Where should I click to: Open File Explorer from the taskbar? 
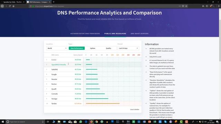(59, 122)
